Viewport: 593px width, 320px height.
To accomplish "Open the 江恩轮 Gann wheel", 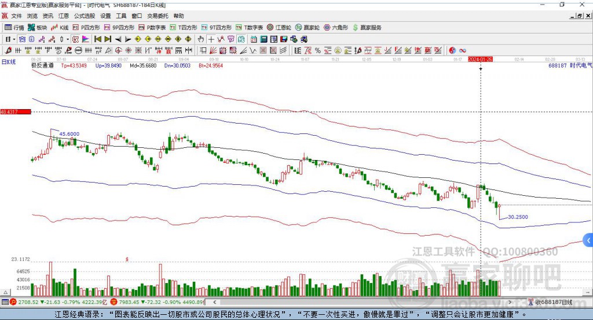I will 279,28.
